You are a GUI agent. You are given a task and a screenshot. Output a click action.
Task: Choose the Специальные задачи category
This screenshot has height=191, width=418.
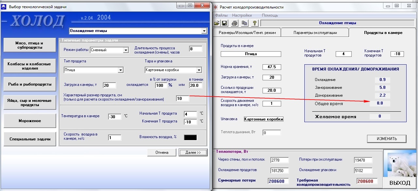click(29, 139)
